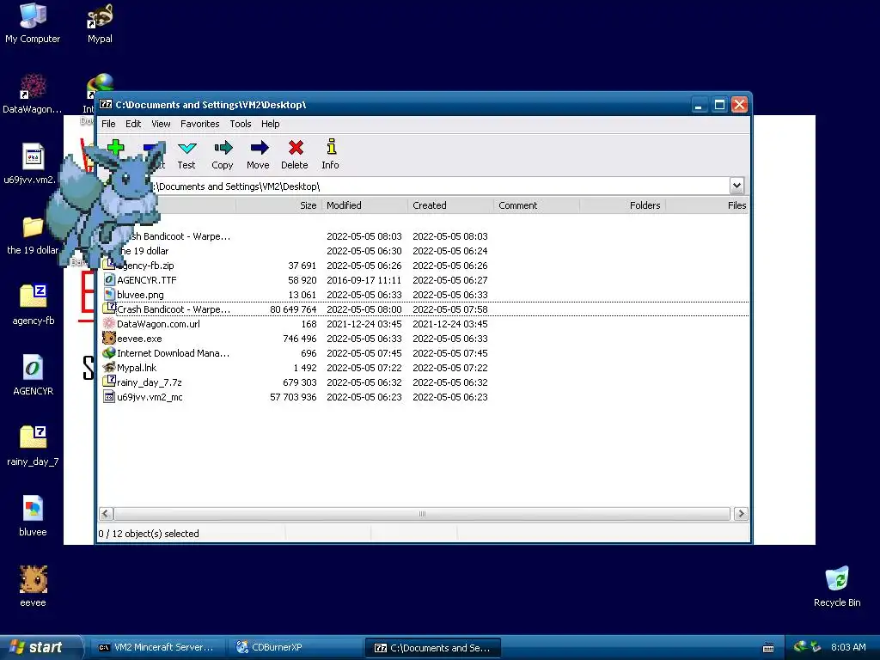The width and height of the screenshot is (880, 660).
Task: Expand the address path dropdown arrow
Action: tap(736, 186)
